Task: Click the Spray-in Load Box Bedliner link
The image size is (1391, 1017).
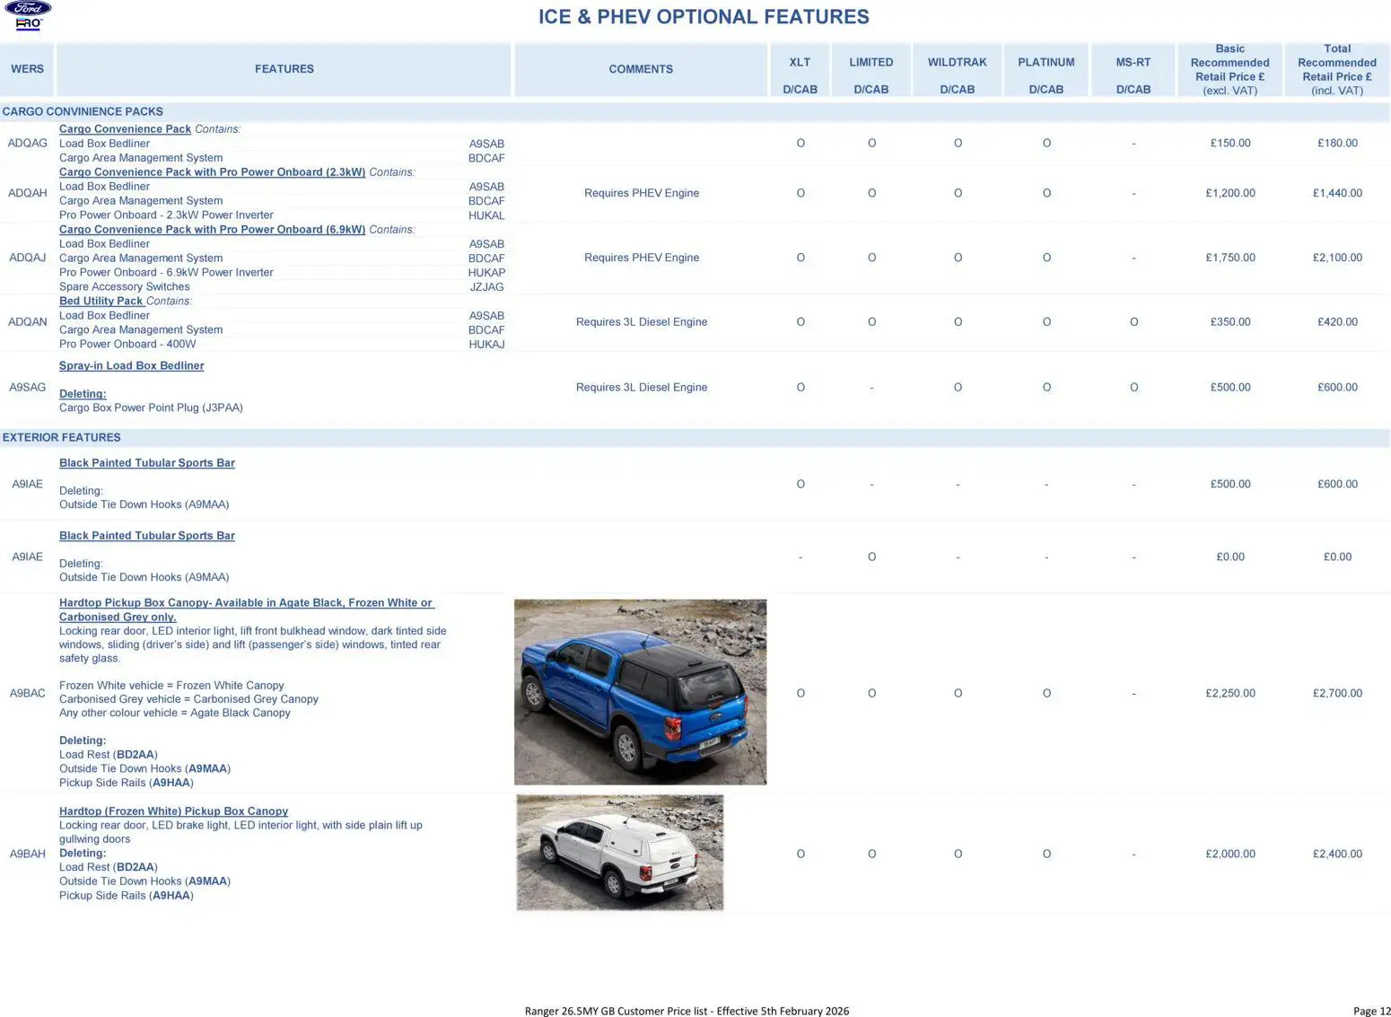Action: pos(131,366)
